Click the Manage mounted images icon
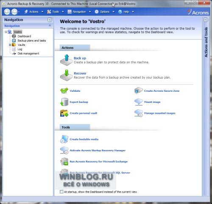This screenshot has height=204, width=212. [x=139, y=113]
